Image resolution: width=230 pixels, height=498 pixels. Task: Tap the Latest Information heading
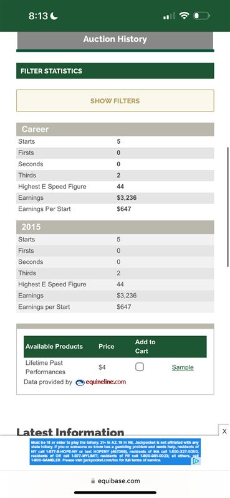[70, 431]
